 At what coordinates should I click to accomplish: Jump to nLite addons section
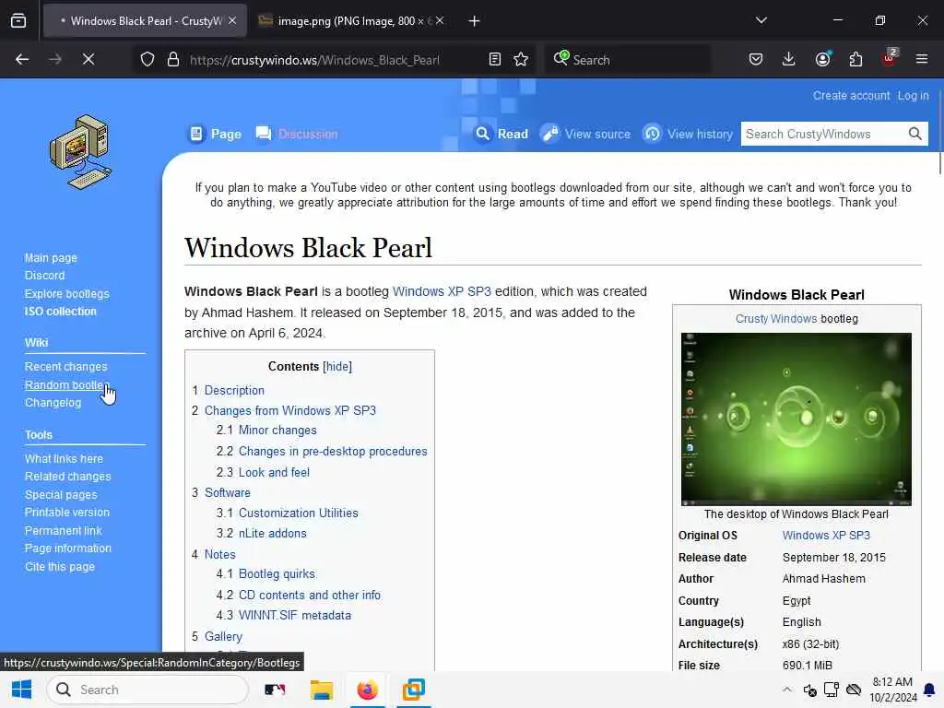[272, 534]
